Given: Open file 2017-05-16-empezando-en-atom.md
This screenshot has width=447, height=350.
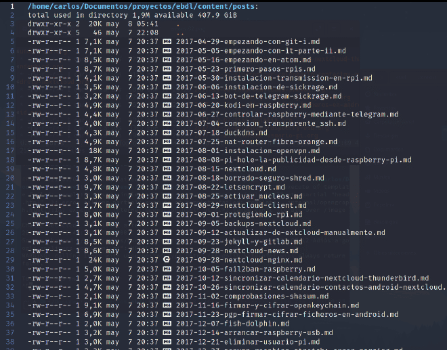Looking at the screenshot, I should click(x=243, y=60).
